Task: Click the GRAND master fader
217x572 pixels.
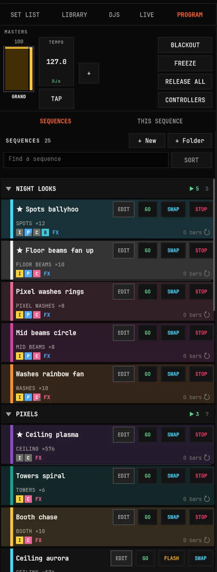Action: click(19, 69)
